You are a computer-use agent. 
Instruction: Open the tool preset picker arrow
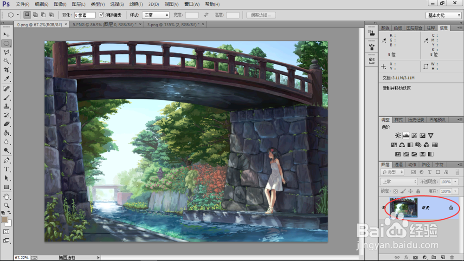pos(18,15)
